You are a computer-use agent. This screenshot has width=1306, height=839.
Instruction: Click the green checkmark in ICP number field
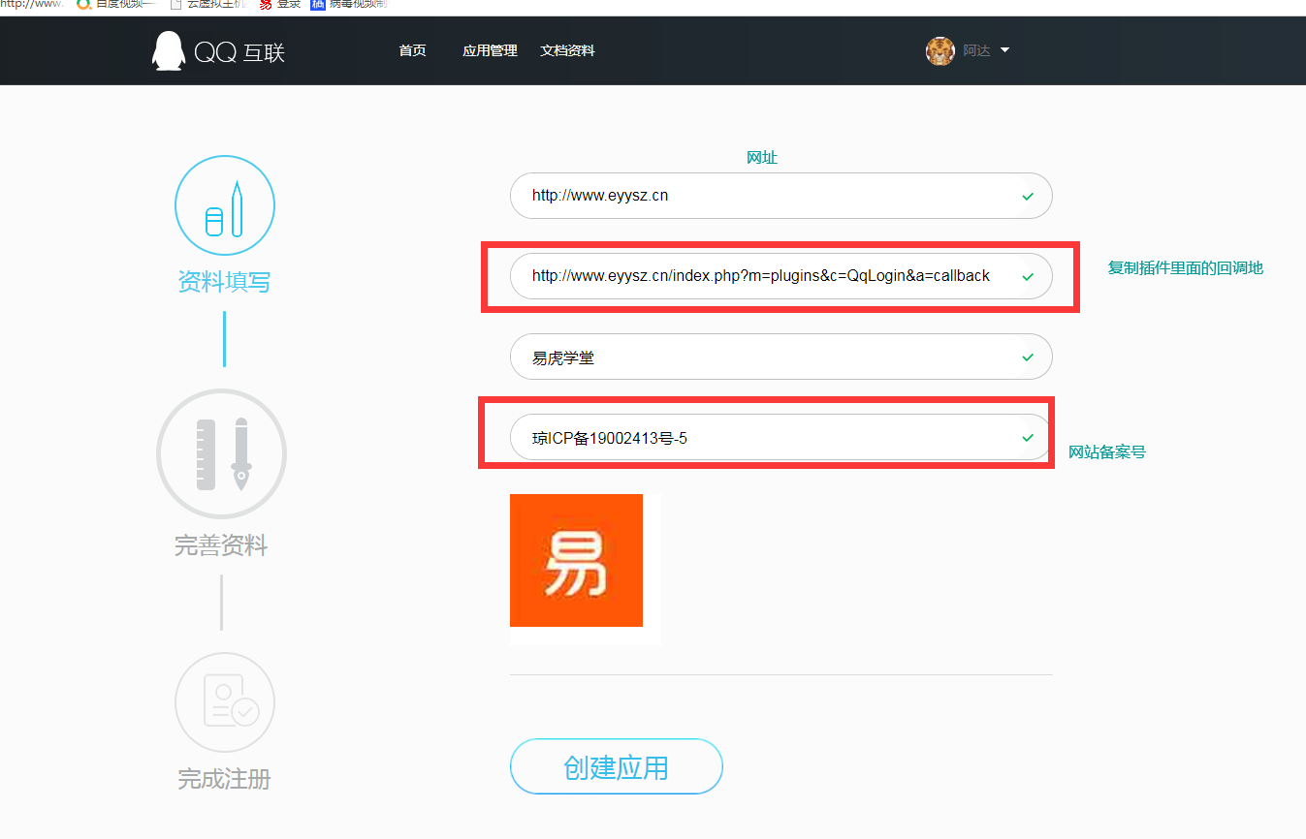point(1028,438)
